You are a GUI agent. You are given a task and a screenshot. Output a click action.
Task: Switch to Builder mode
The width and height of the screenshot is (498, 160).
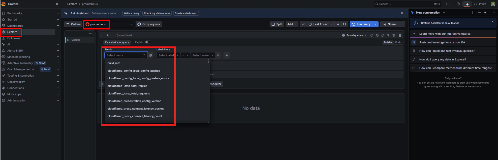[x=388, y=42]
